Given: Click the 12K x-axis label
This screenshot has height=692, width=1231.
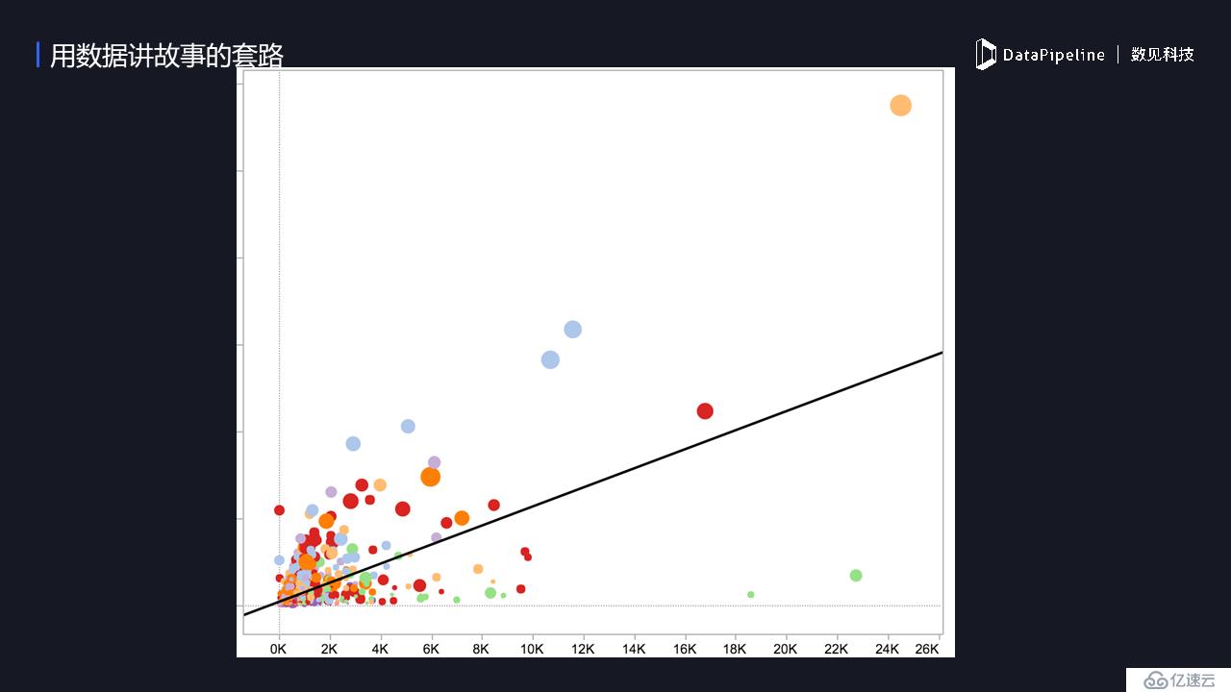Looking at the screenshot, I should [584, 650].
